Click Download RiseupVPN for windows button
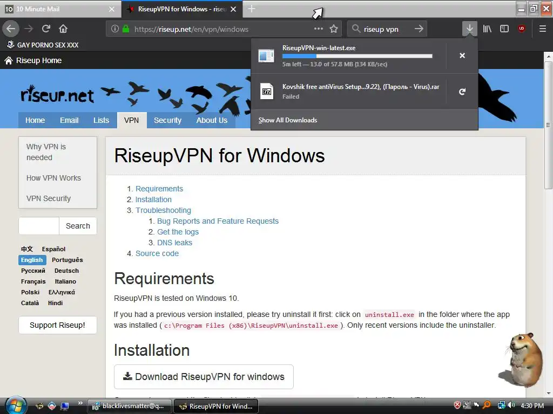Image resolution: width=553 pixels, height=414 pixels. tap(204, 377)
